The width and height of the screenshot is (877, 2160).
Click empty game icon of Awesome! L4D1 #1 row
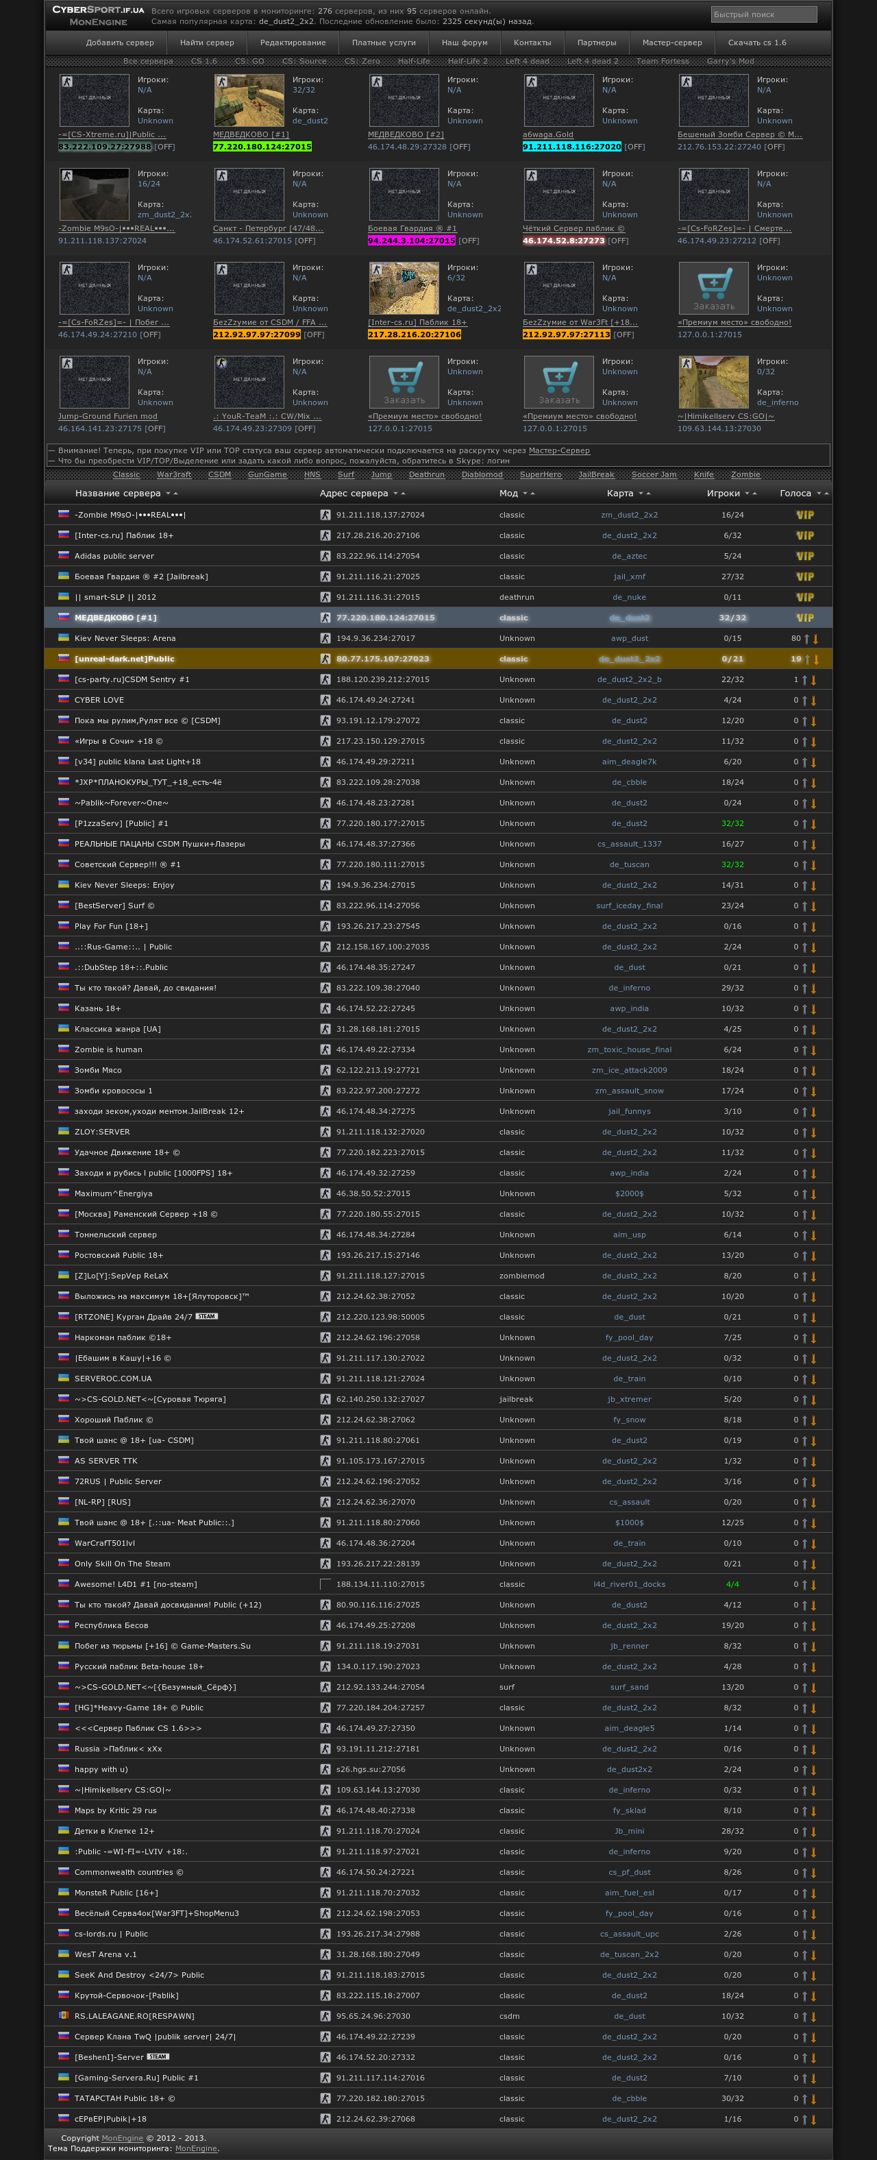coord(325,1584)
